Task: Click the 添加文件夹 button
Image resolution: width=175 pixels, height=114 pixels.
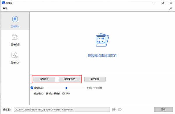Action: 69,79
